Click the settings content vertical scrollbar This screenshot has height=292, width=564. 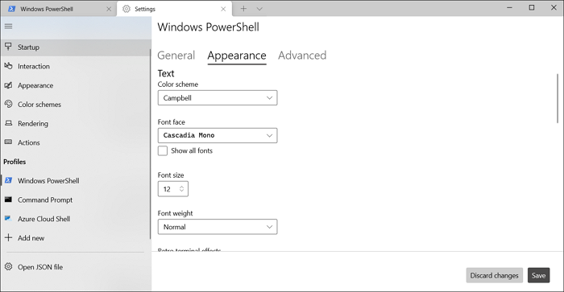558,98
